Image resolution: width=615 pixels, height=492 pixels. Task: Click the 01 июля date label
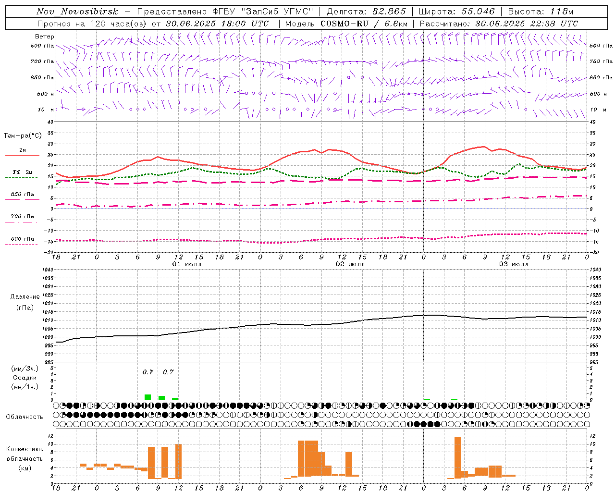pyautogui.click(x=187, y=264)
